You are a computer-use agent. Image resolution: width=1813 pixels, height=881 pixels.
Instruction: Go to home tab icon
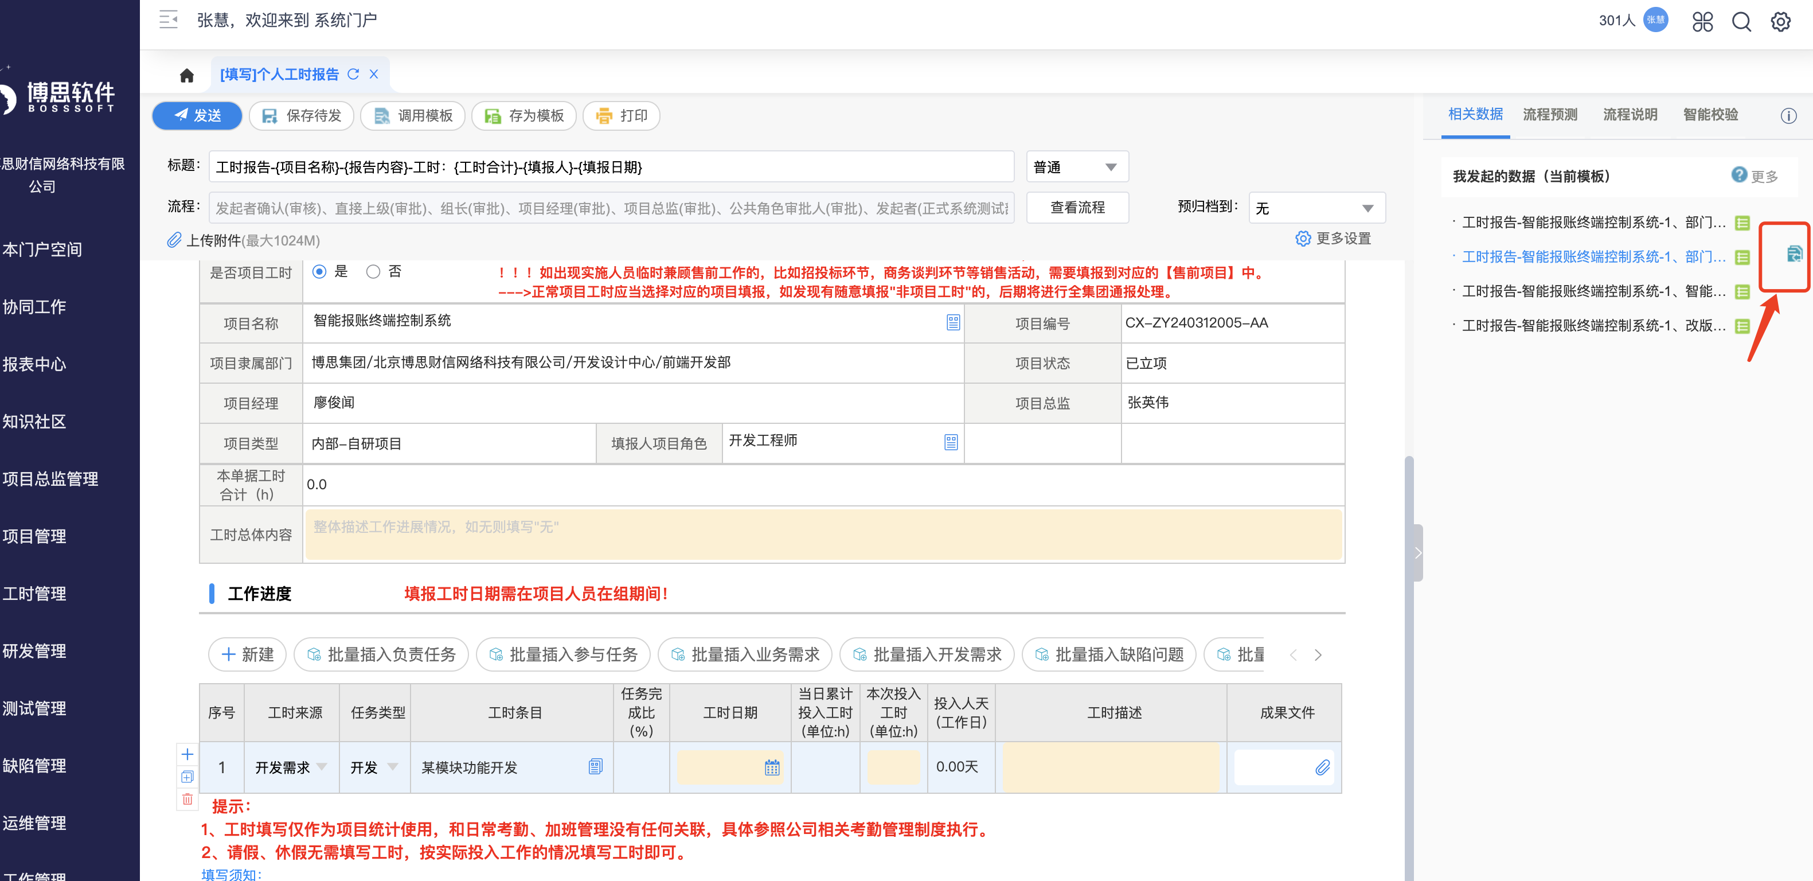pyautogui.click(x=186, y=75)
